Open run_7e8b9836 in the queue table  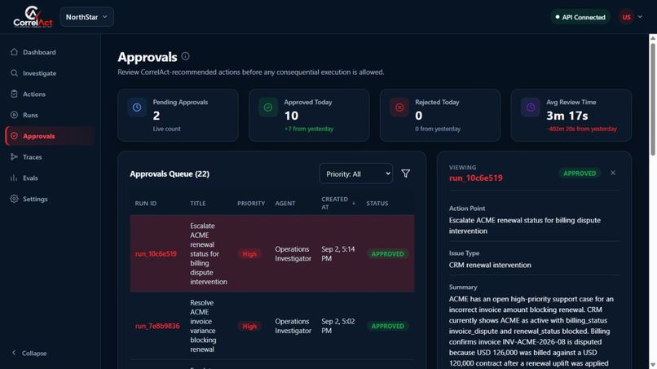point(157,326)
